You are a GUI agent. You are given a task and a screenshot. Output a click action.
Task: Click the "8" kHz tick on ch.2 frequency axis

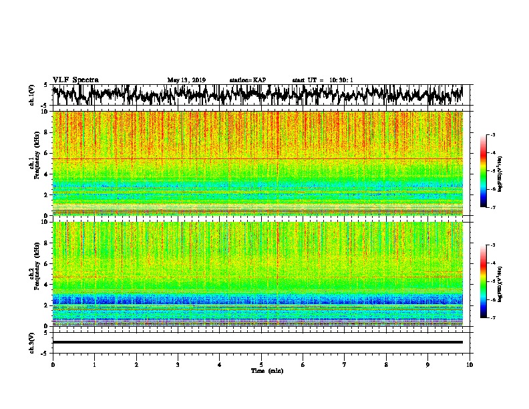pos(47,243)
